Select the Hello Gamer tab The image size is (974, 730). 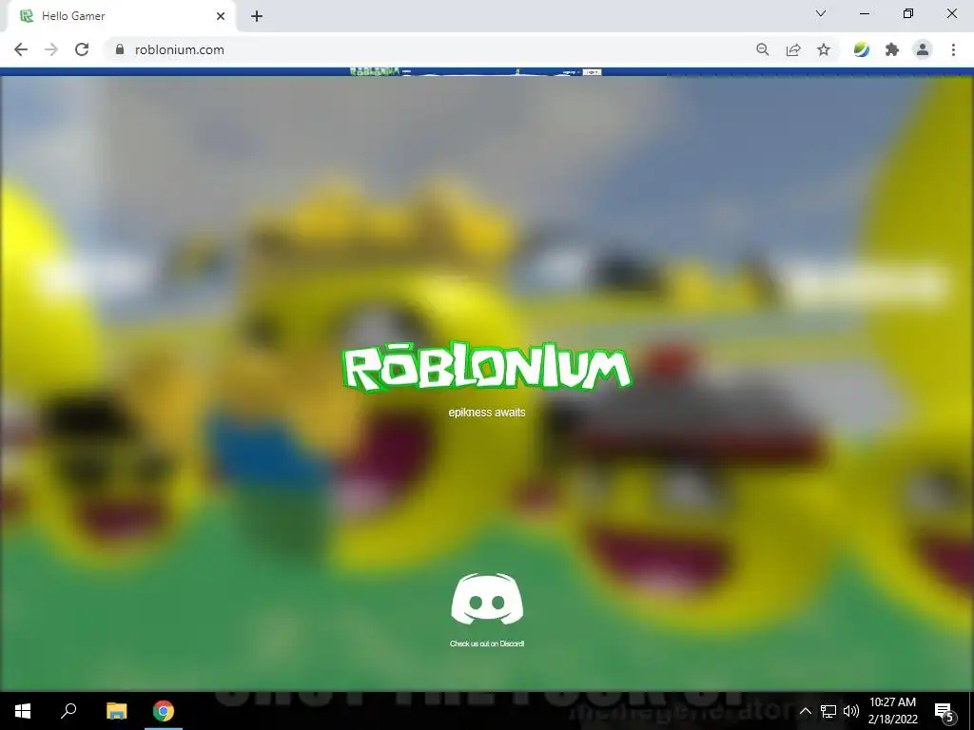click(121, 16)
